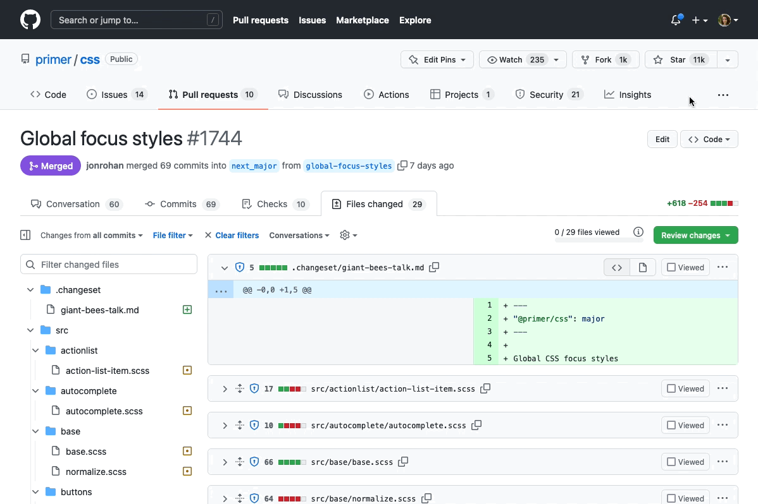Image resolution: width=758 pixels, height=504 pixels.
Task: Switch to the Checks tab
Action: click(276, 204)
